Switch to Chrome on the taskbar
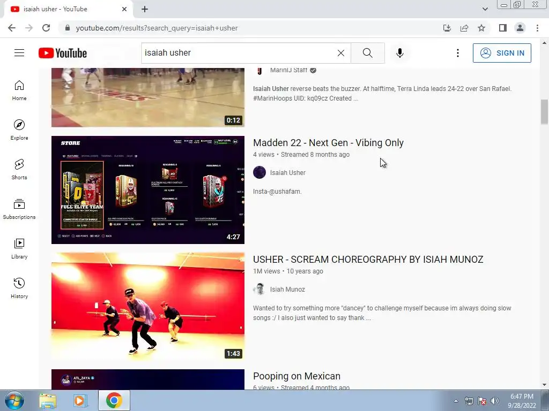This screenshot has height=411, width=549. pyautogui.click(x=114, y=400)
